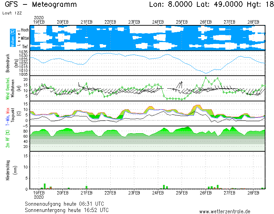Select the 23FEB label below the chart
The height and width of the screenshot is (214, 274).
tap(134, 193)
